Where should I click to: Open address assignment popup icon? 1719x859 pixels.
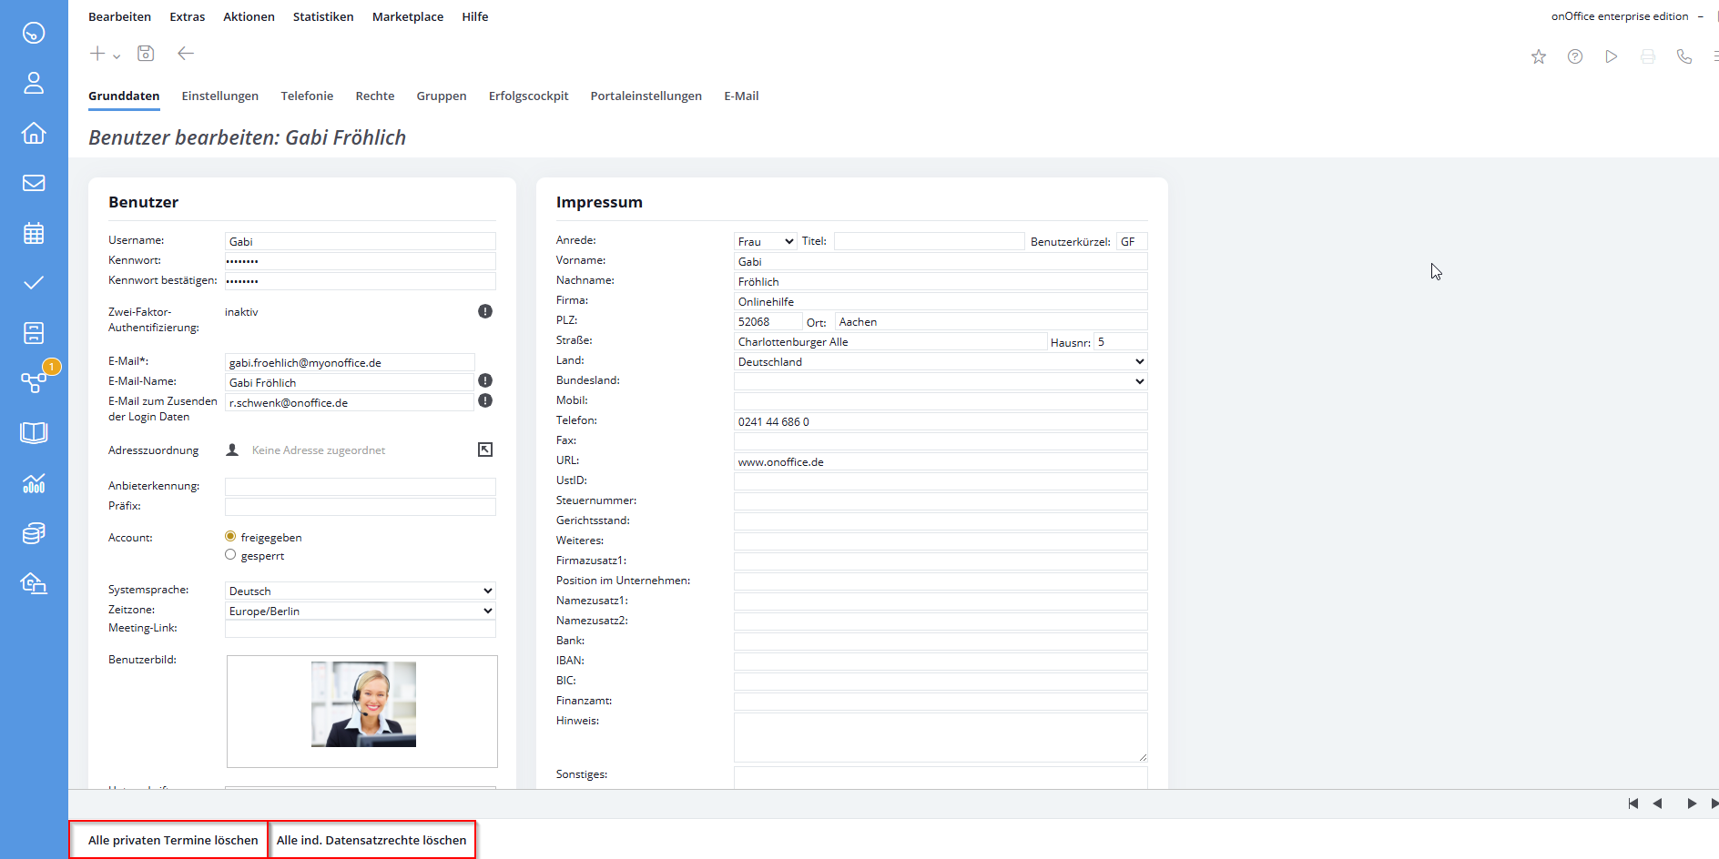(485, 450)
